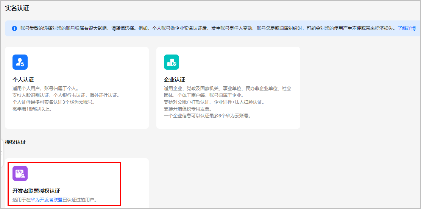The width and height of the screenshot is (421, 209).
Task: Open the 华为开发者联盟 hyperlink
Action: (47, 200)
